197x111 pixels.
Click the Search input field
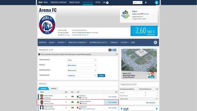136,3
